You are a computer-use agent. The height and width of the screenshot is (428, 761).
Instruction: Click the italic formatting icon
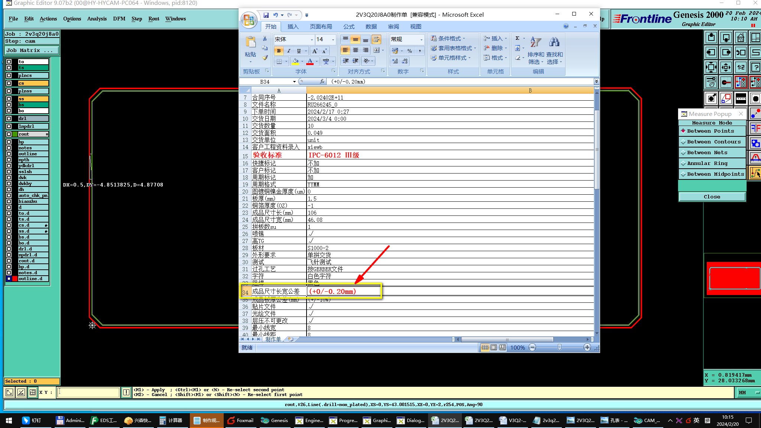point(289,51)
